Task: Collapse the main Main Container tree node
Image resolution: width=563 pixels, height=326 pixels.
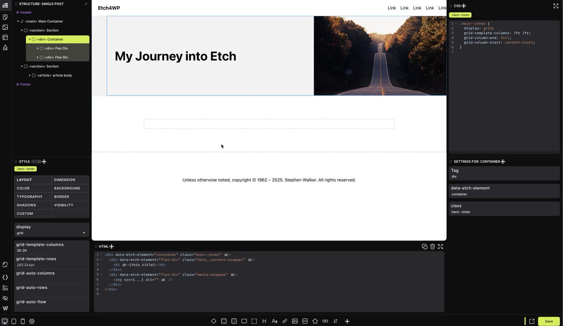Action: tap(18, 22)
